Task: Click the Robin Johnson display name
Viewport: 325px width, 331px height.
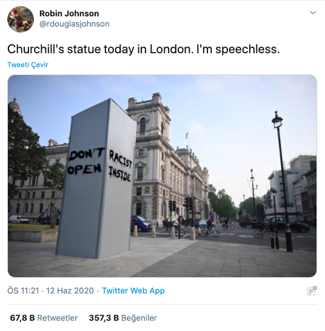Action: (69, 13)
